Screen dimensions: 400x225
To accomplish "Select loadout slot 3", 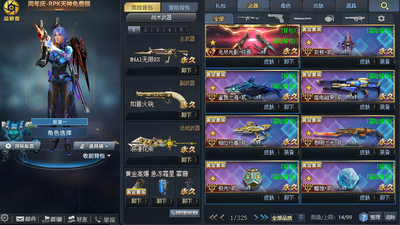I will (x=158, y=30).
